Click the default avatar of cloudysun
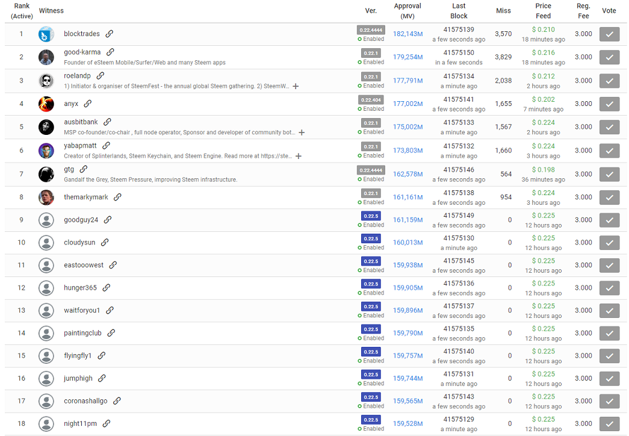This screenshot has height=436, width=629. (x=46, y=243)
